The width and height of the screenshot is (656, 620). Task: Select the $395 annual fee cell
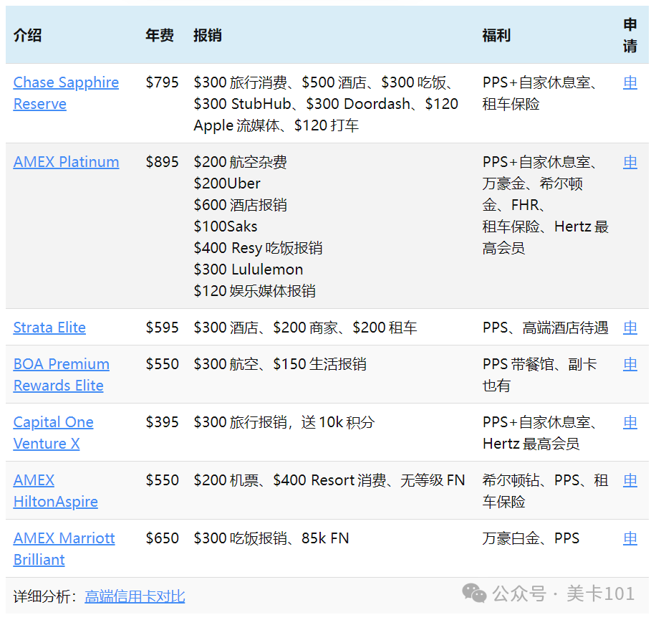tap(162, 422)
